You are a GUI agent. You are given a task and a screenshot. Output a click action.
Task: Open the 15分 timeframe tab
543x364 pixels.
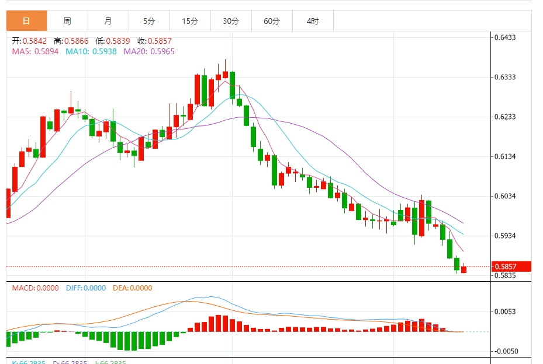[190, 21]
